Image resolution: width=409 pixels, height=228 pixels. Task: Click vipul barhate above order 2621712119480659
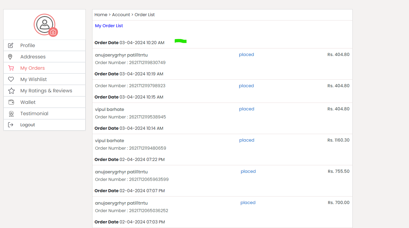pyautogui.click(x=110, y=141)
